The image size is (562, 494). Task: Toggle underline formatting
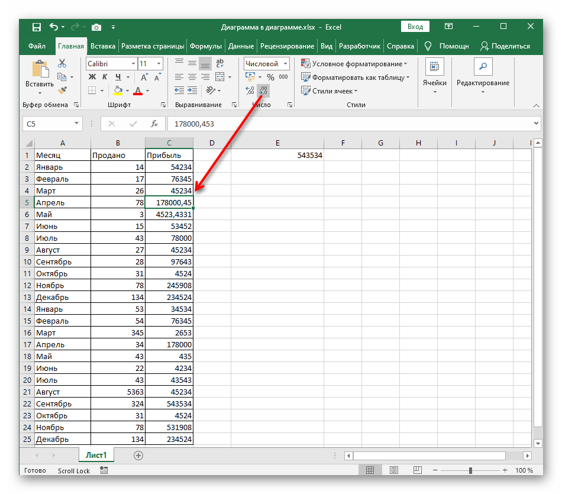click(118, 77)
